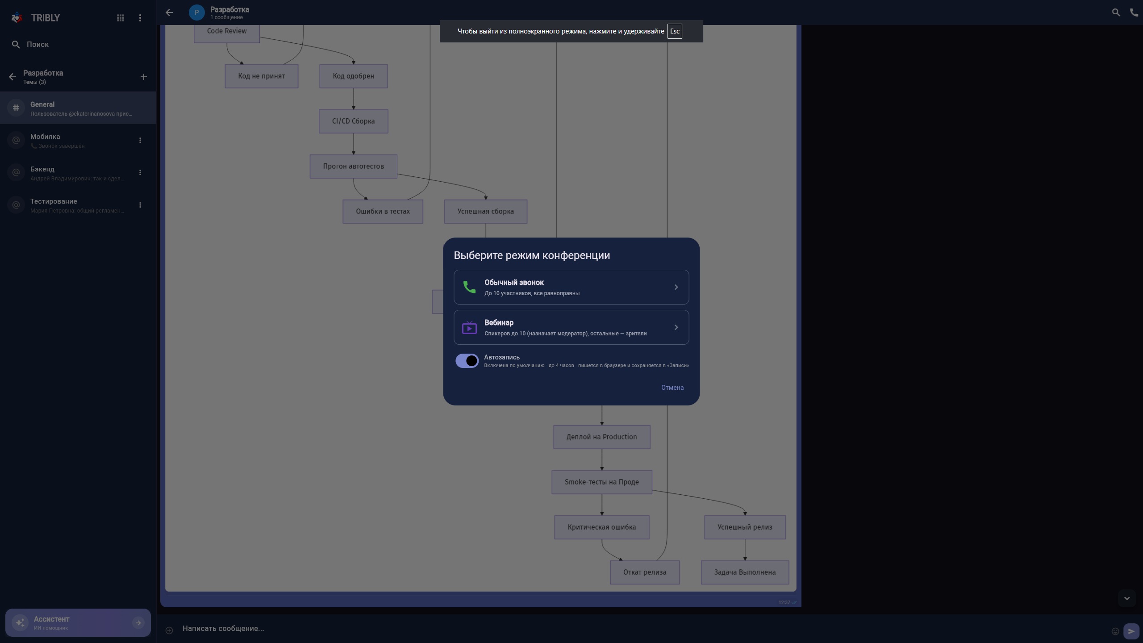Screen dimensions: 1143x643
Task: Click the TRIBLY logo icon
Action: click(17, 18)
